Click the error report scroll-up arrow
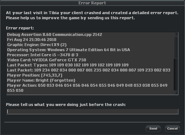 (x=176, y=34)
